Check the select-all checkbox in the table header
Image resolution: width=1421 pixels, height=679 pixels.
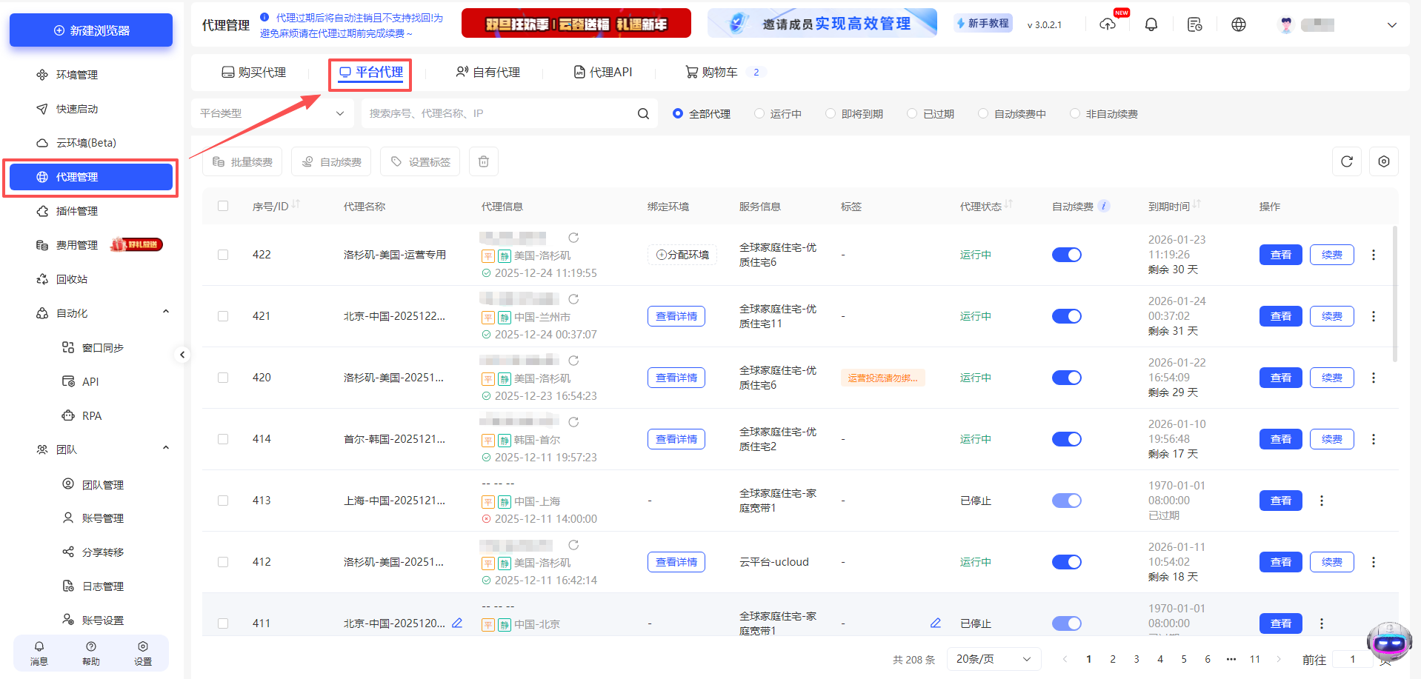(x=223, y=206)
